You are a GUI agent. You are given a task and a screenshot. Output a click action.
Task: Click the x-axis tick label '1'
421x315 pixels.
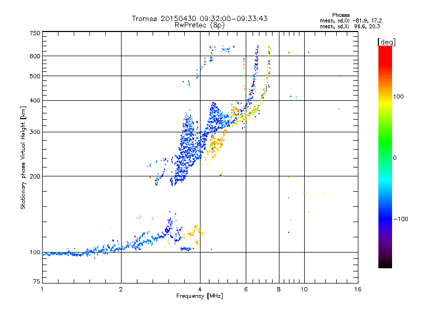(x=42, y=289)
